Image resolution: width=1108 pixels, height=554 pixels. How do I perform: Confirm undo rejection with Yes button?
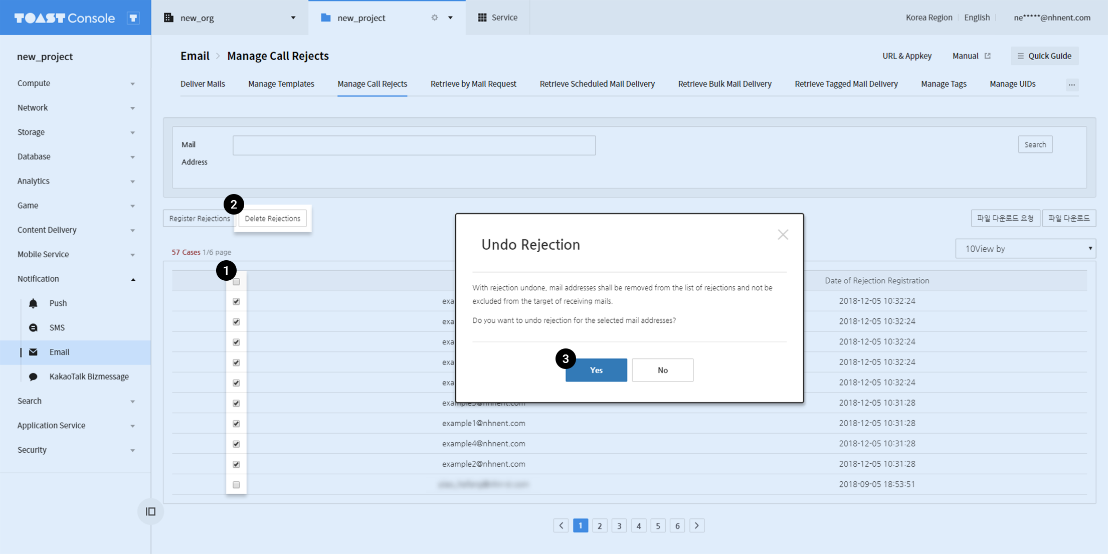click(596, 370)
